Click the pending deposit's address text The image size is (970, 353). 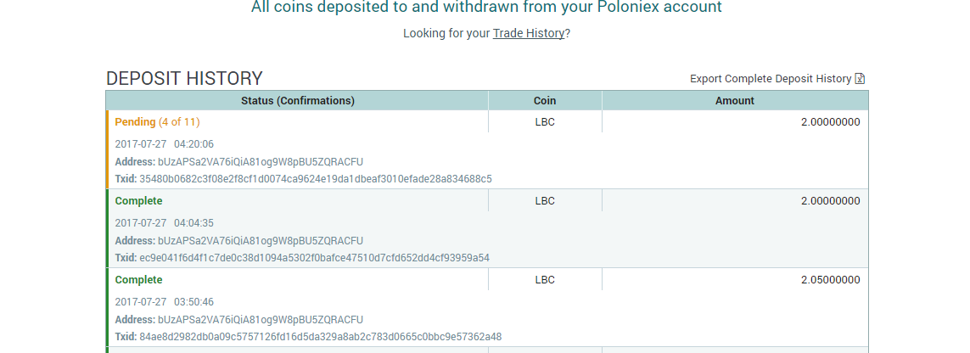pyautogui.click(x=260, y=161)
